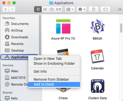The height and width of the screenshot is (101, 123).
Task: Switch to icon view
Action: click(x=38, y=9)
